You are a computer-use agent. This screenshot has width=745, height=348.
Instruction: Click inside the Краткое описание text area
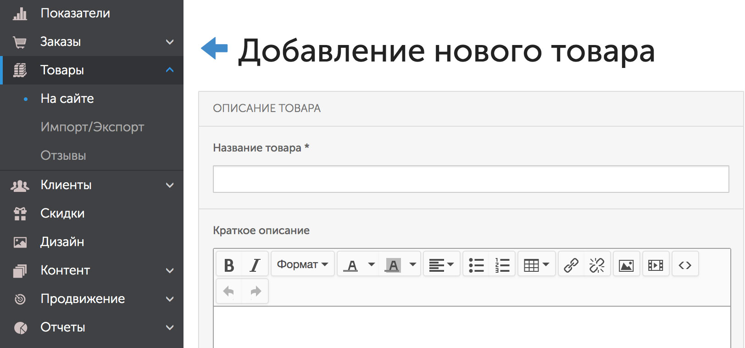click(x=472, y=327)
